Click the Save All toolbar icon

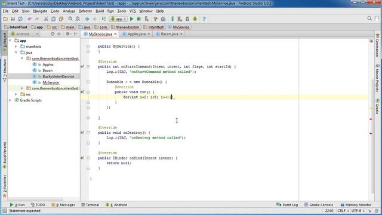pyautogui.click(x=13, y=19)
